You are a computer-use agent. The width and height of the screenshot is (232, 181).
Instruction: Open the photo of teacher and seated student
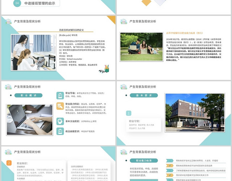click(33, 52)
